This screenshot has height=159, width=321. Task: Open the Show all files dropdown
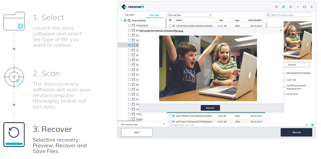190,15
